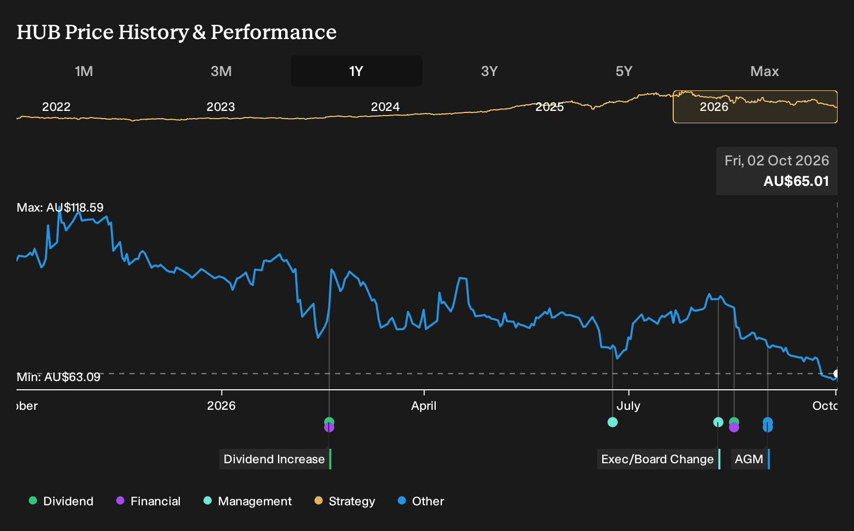This screenshot has width=854, height=531.
Task: Select the 1M time range tab
Action: coord(84,71)
